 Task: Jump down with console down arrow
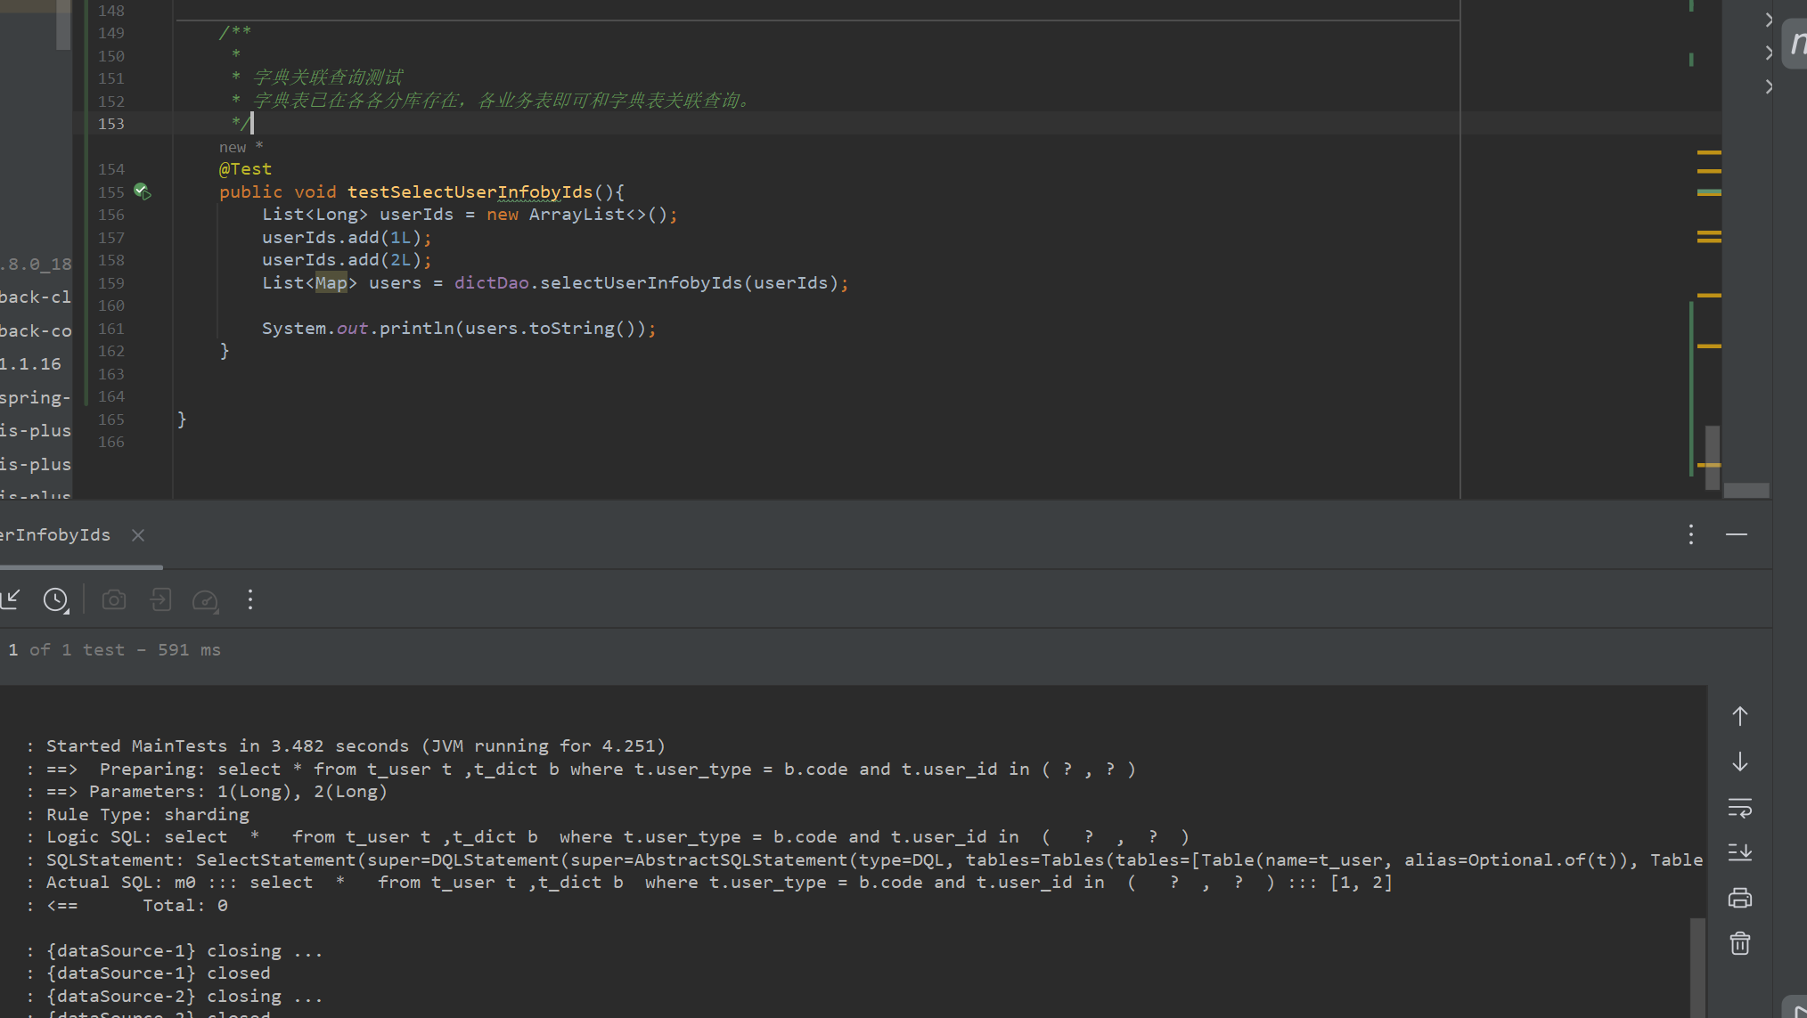point(1739,762)
